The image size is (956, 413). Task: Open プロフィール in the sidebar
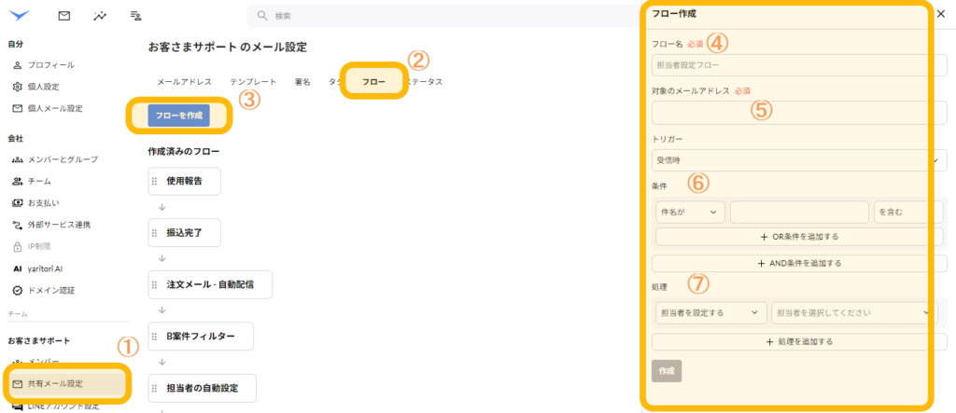click(x=50, y=65)
